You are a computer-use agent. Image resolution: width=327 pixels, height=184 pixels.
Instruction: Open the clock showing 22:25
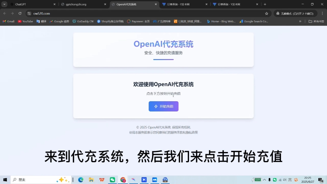(308, 180)
